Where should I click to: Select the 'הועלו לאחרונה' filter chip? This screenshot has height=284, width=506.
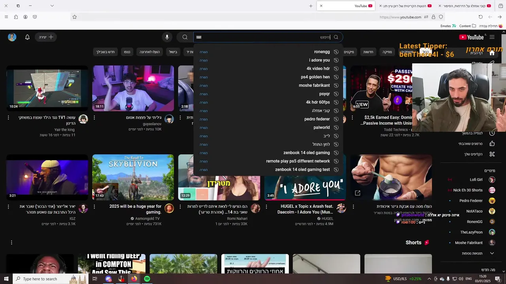click(149, 52)
